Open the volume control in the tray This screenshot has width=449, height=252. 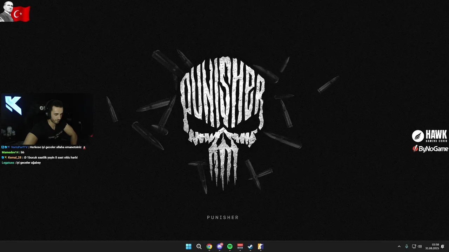(420, 246)
